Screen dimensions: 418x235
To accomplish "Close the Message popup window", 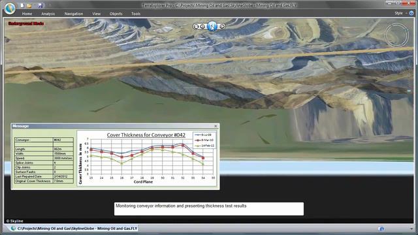I will click(216, 126).
